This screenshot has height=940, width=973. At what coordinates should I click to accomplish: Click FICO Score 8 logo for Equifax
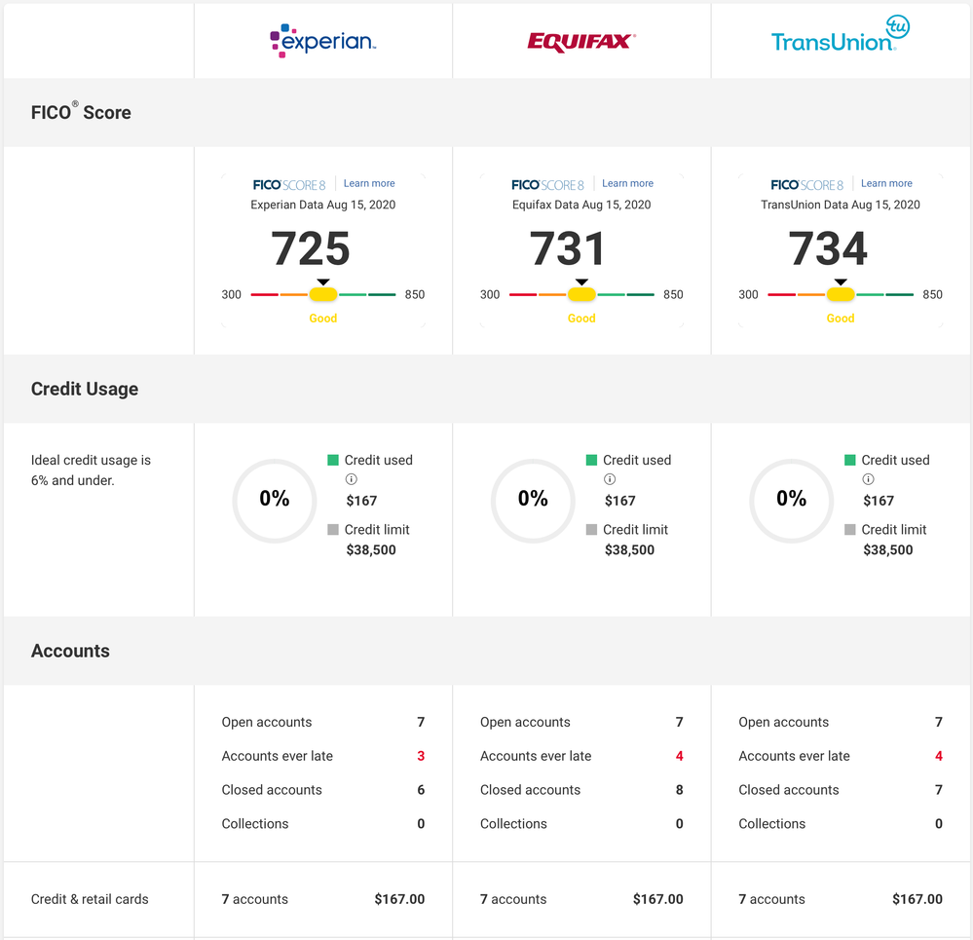(x=547, y=185)
